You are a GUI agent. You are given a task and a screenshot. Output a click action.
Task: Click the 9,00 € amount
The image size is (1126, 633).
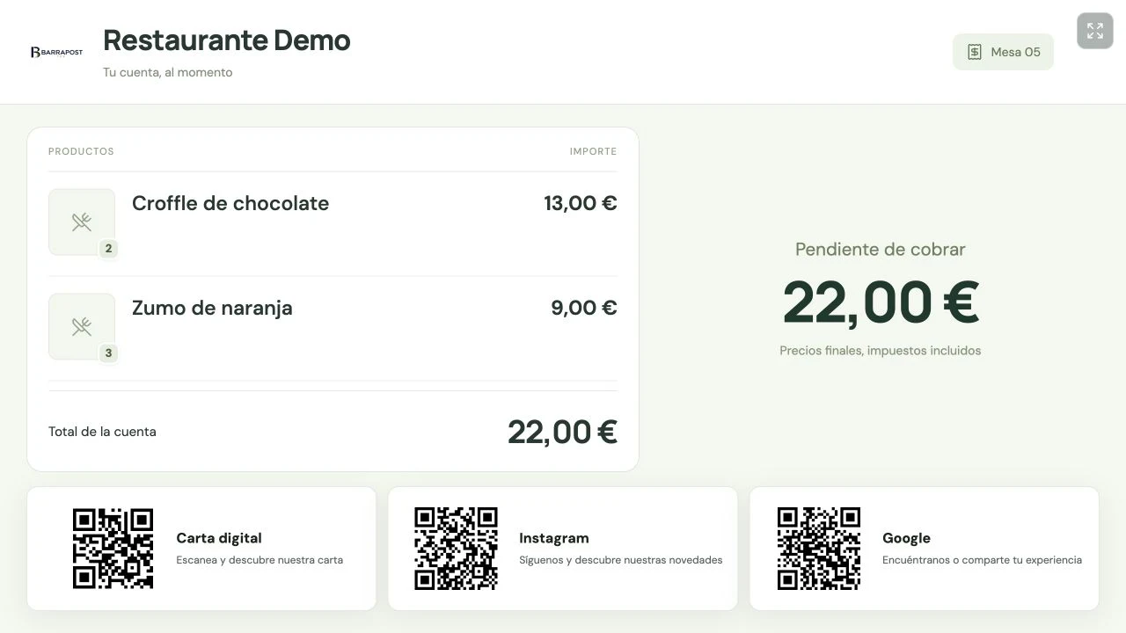pyautogui.click(x=584, y=308)
